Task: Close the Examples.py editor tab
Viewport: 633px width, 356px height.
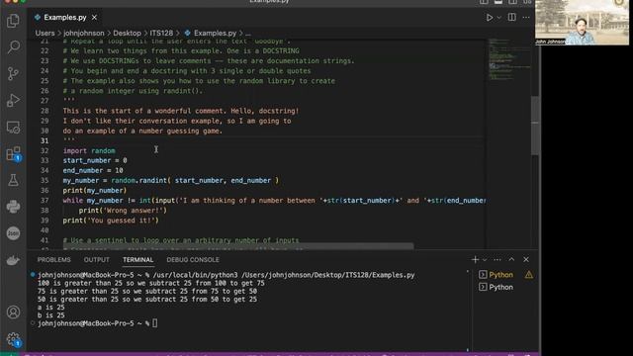Action: (x=94, y=18)
